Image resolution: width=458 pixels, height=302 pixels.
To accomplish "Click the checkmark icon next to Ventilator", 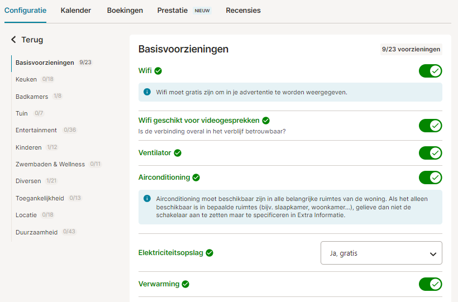I will coord(178,153).
